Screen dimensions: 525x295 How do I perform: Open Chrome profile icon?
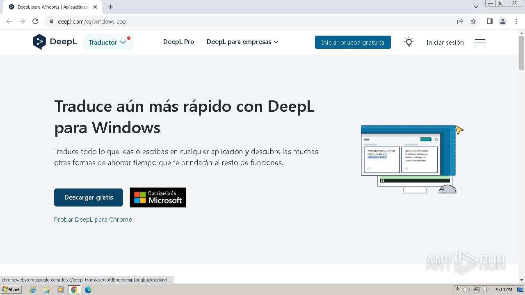click(x=503, y=22)
